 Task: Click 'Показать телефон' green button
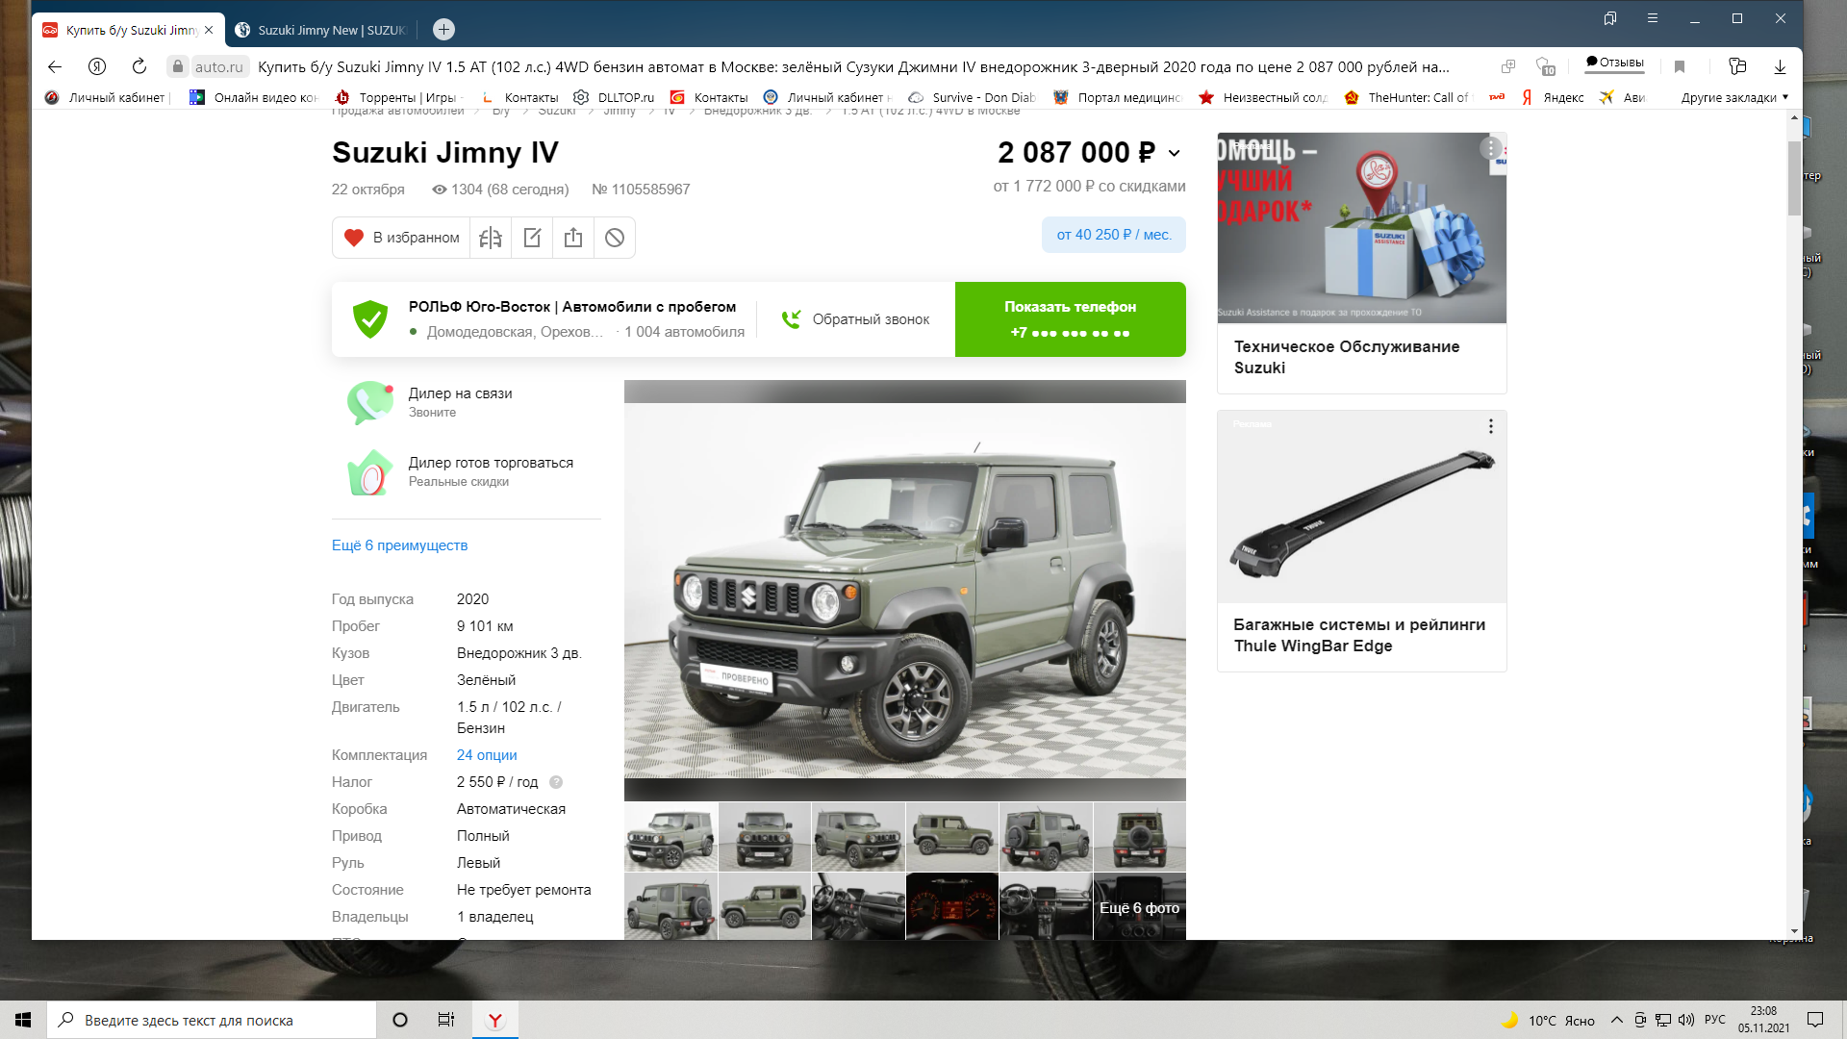[1071, 319]
